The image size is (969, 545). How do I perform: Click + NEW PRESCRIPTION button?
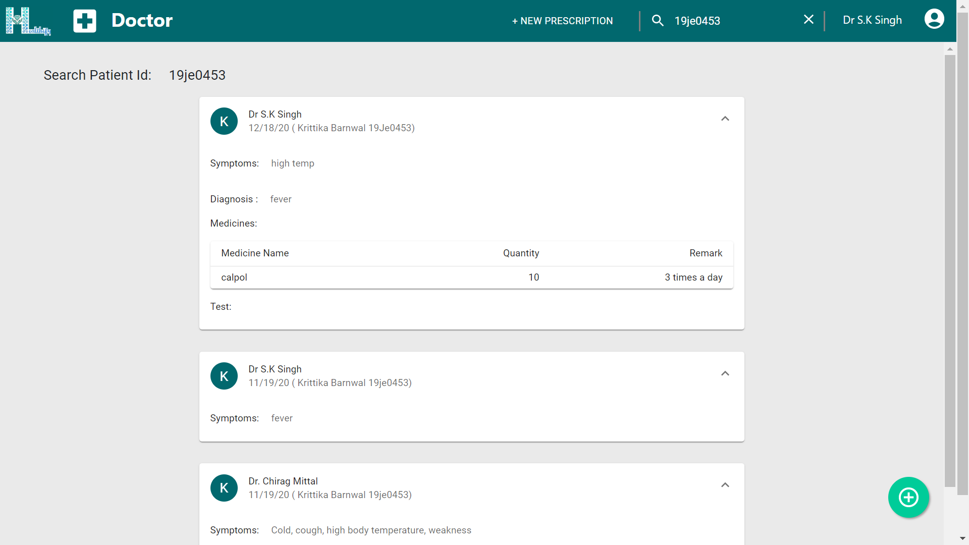pos(562,21)
